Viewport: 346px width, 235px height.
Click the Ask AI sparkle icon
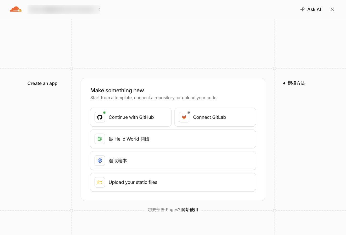click(303, 9)
